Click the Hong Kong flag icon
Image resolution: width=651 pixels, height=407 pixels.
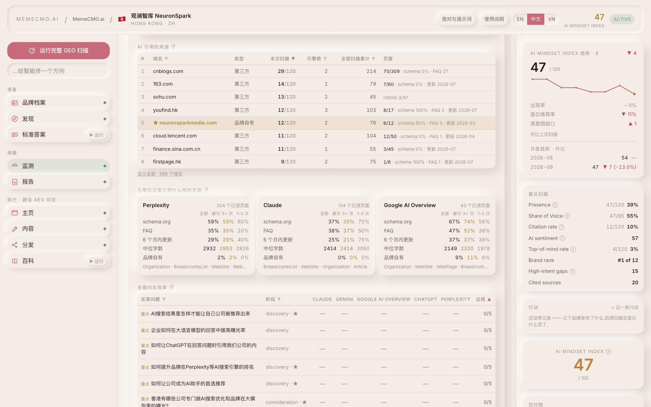[122, 19]
